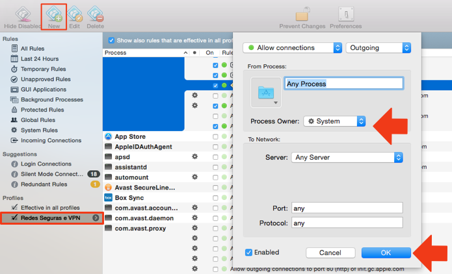Click the OK button
This screenshot has width=452, height=274.
386,253
